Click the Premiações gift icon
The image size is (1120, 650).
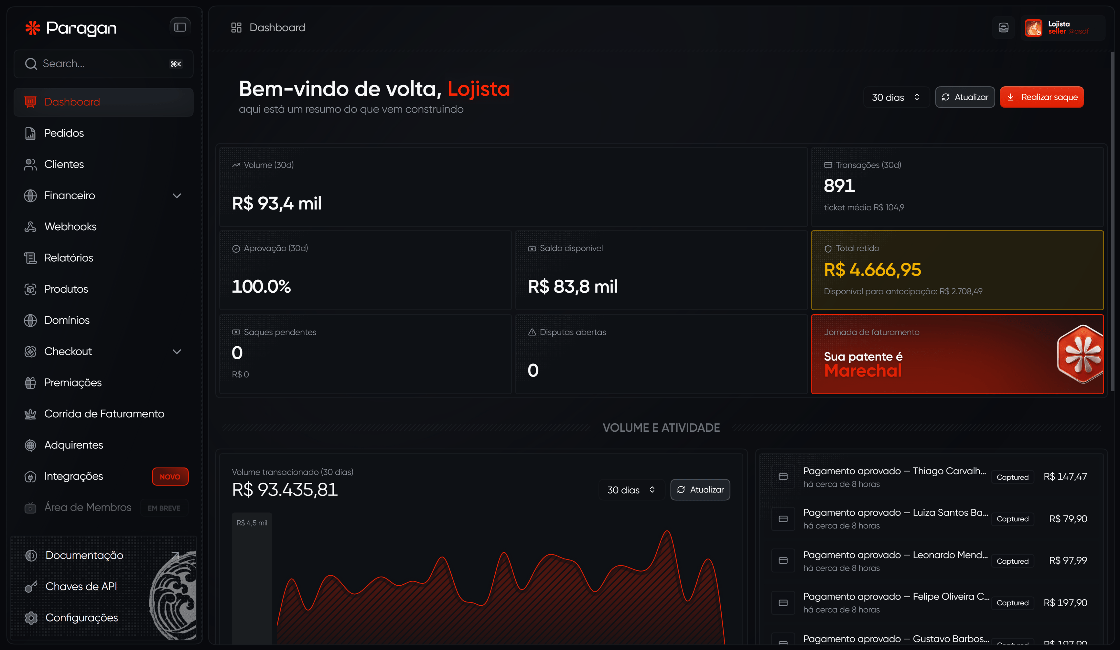click(30, 382)
